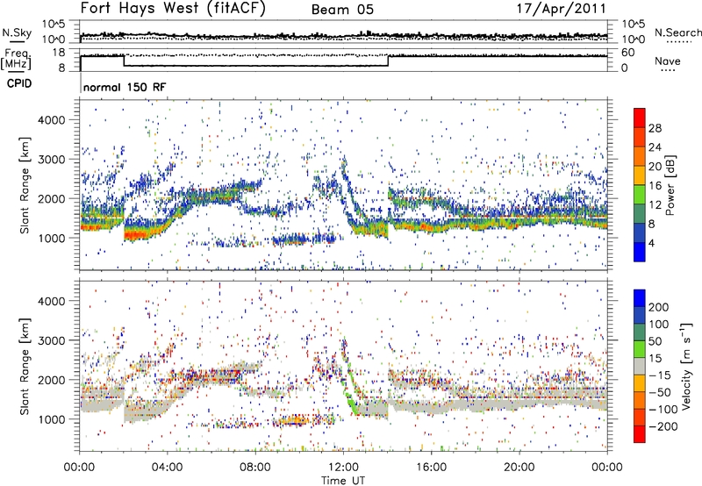Screen dimensions: 702x486
Task: Click the red bottom of the velocity colorbar
Action: click(x=640, y=434)
